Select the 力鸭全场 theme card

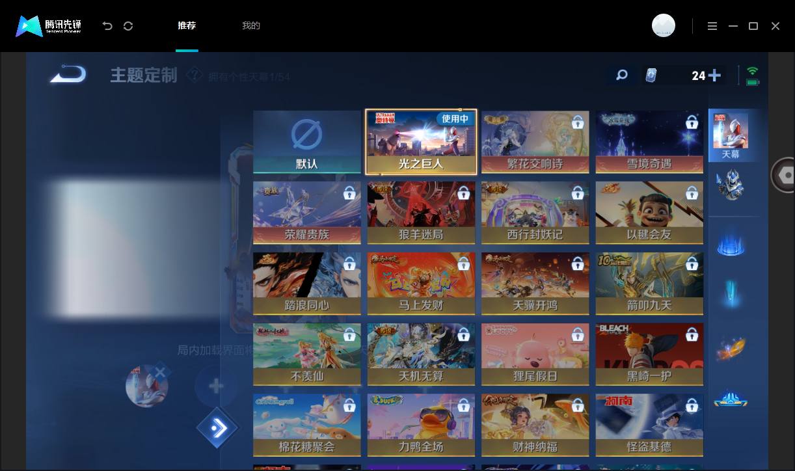pyautogui.click(x=421, y=425)
